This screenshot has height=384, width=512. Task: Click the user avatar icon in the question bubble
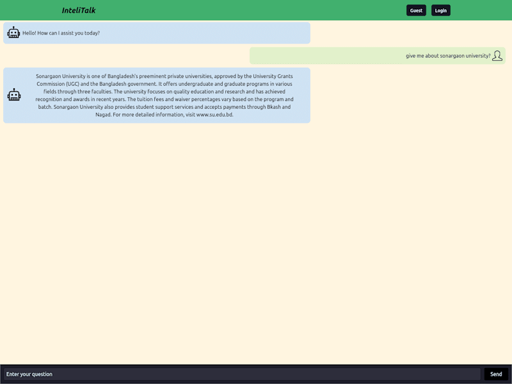[x=497, y=56]
